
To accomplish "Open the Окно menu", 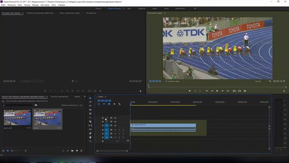I will pyautogui.click(x=54, y=5).
